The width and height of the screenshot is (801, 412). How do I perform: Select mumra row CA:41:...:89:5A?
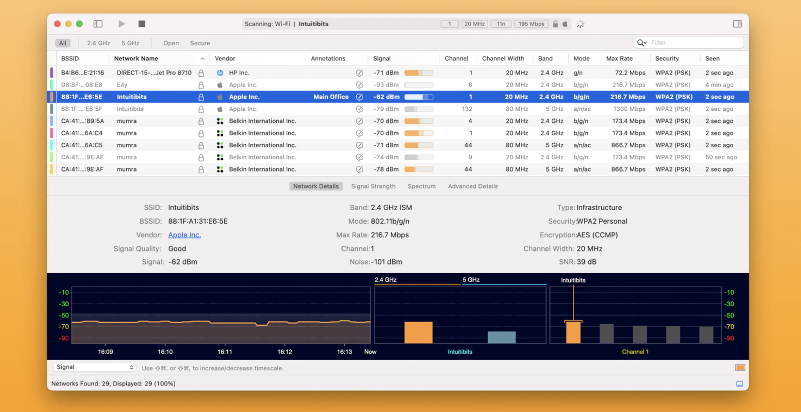point(398,121)
